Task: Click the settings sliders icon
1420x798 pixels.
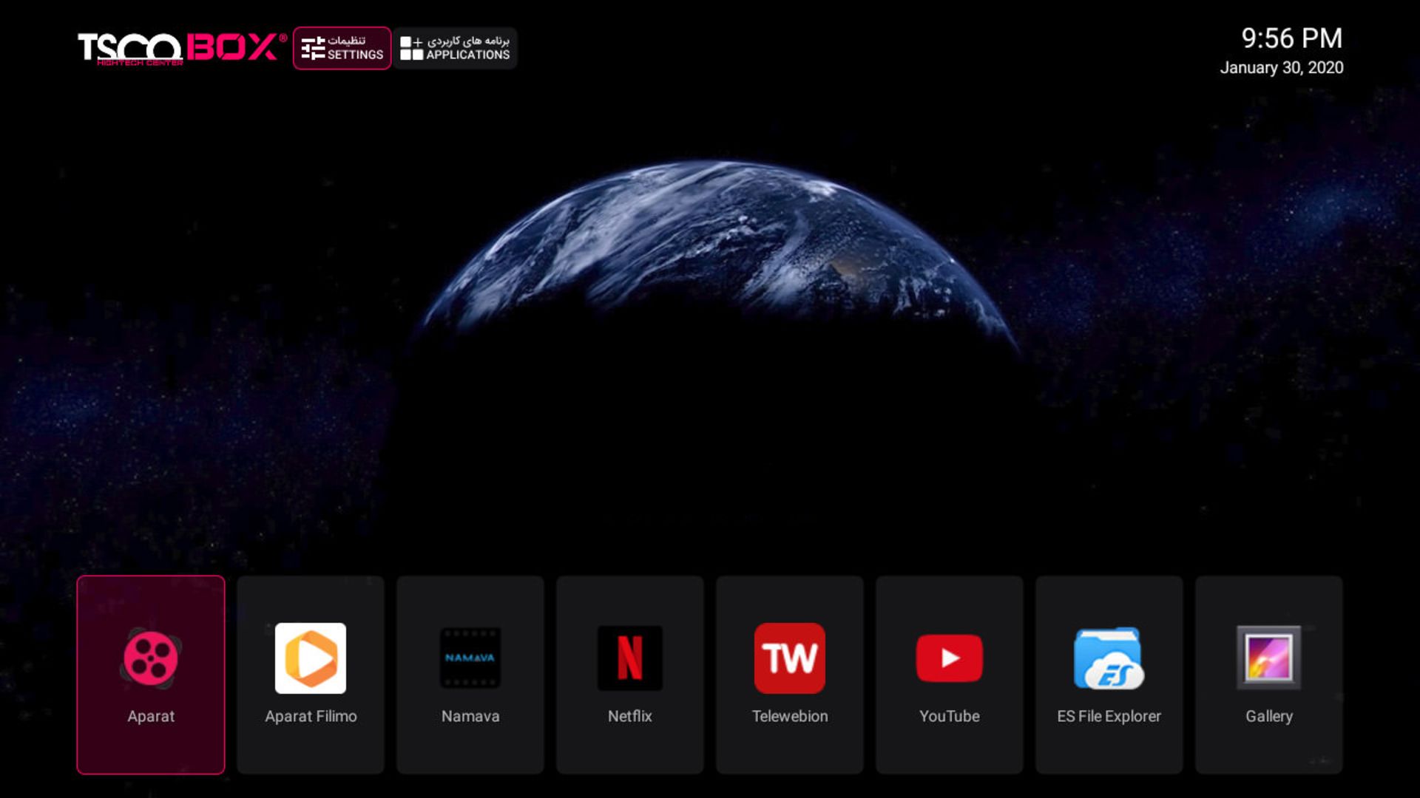Action: click(313, 49)
